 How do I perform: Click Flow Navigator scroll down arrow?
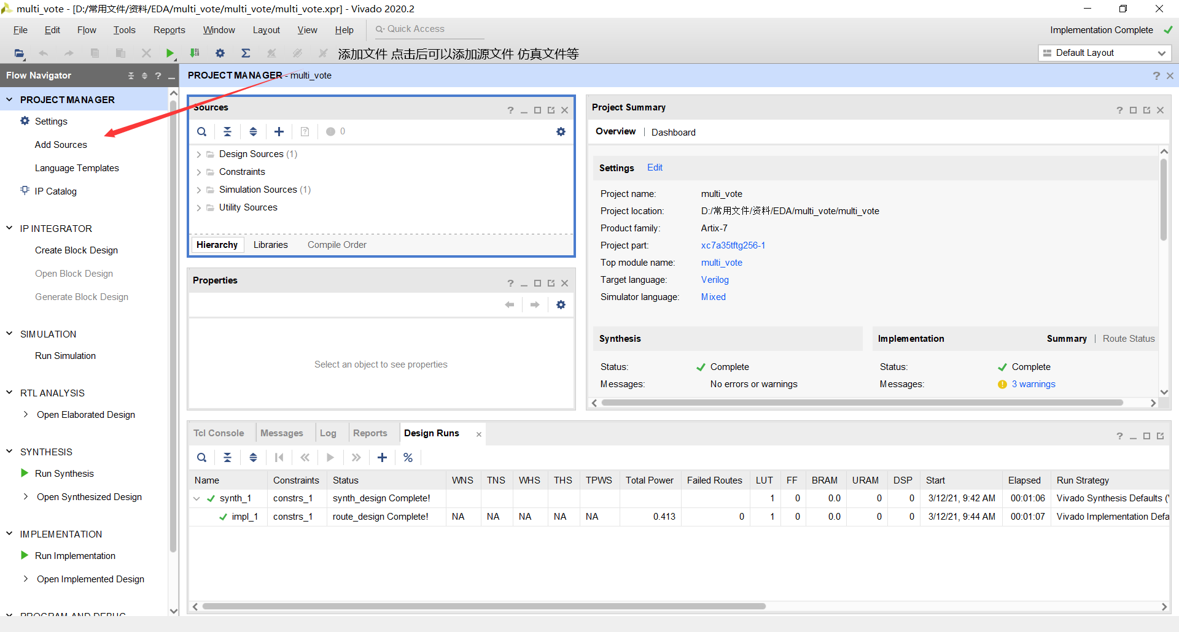point(173,611)
